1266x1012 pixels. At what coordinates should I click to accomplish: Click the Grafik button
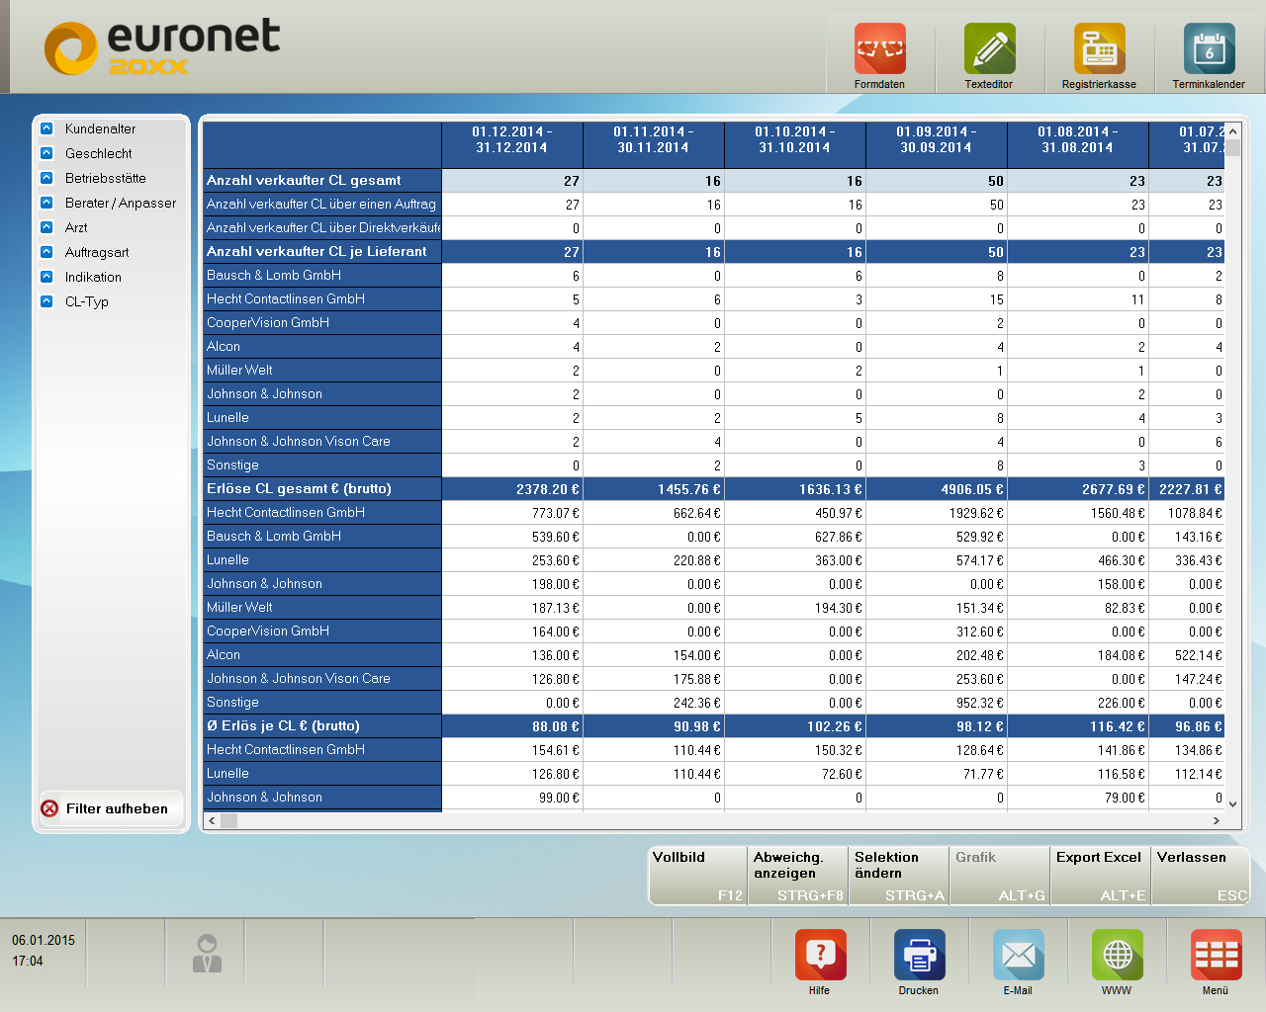[1000, 876]
